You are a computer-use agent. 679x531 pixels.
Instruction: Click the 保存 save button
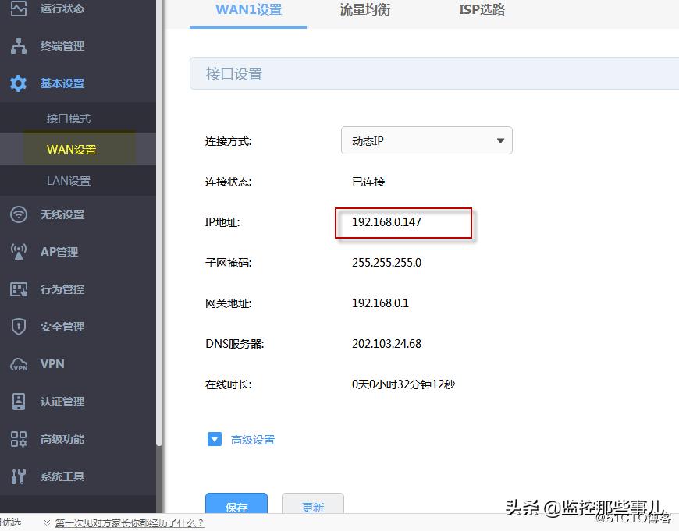click(x=236, y=506)
